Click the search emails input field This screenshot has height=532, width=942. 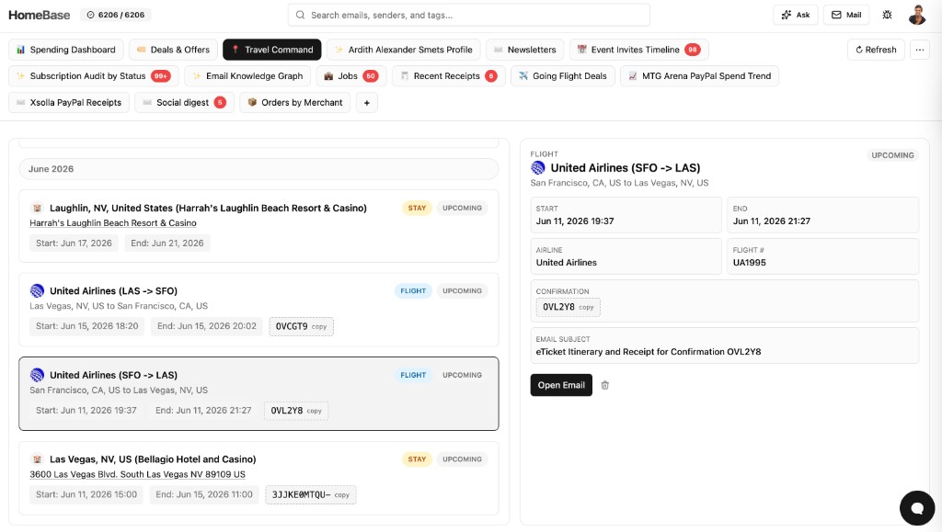469,15
